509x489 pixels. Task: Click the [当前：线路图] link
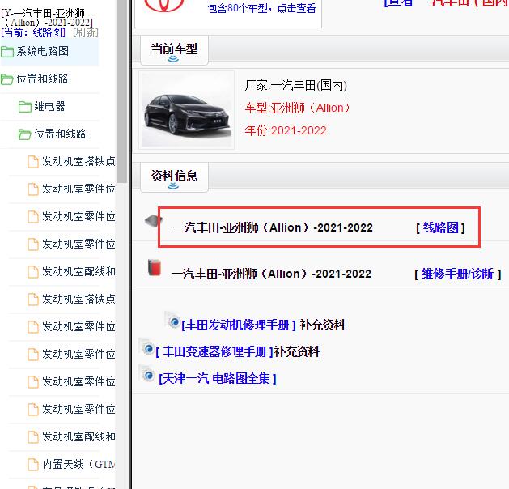coord(33,33)
